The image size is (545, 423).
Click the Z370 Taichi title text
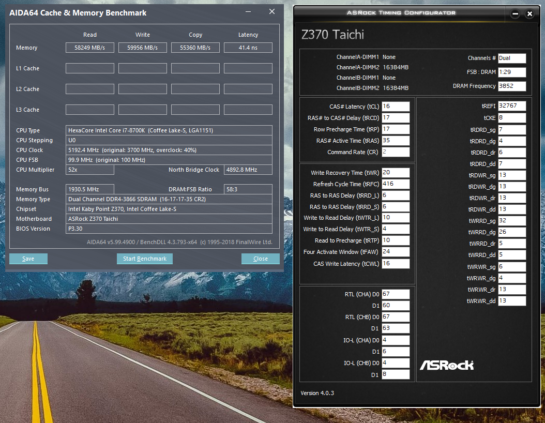[x=332, y=35]
